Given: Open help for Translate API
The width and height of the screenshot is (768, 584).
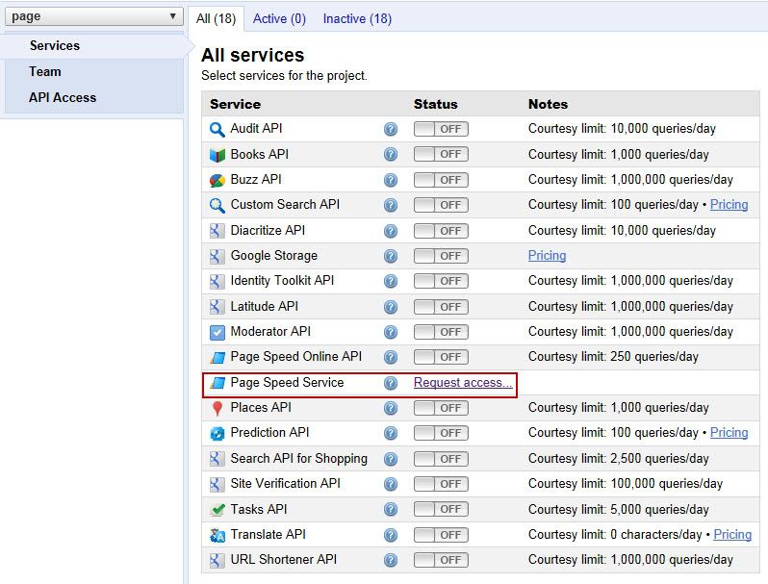Looking at the screenshot, I should tap(391, 535).
